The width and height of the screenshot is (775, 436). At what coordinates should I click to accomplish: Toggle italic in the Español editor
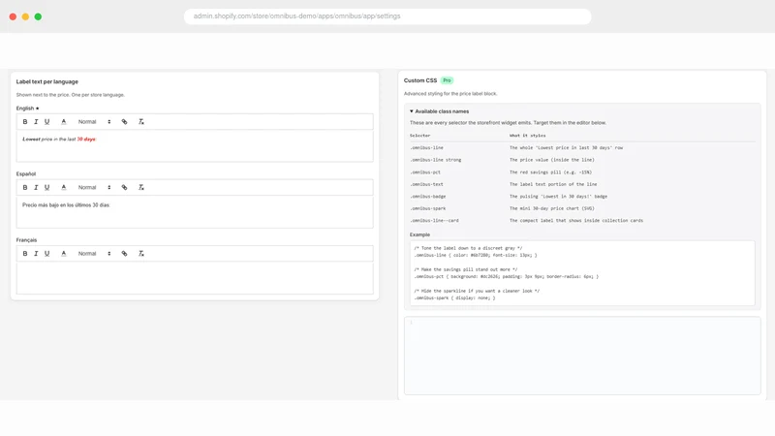[x=36, y=187]
